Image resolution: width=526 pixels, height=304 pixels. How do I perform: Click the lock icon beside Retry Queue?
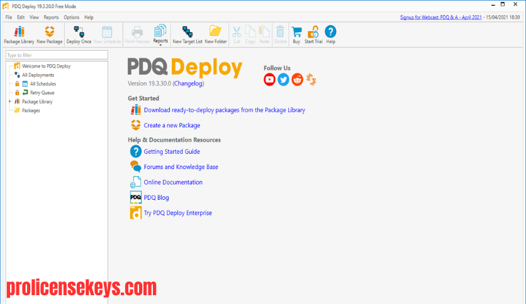(17, 92)
